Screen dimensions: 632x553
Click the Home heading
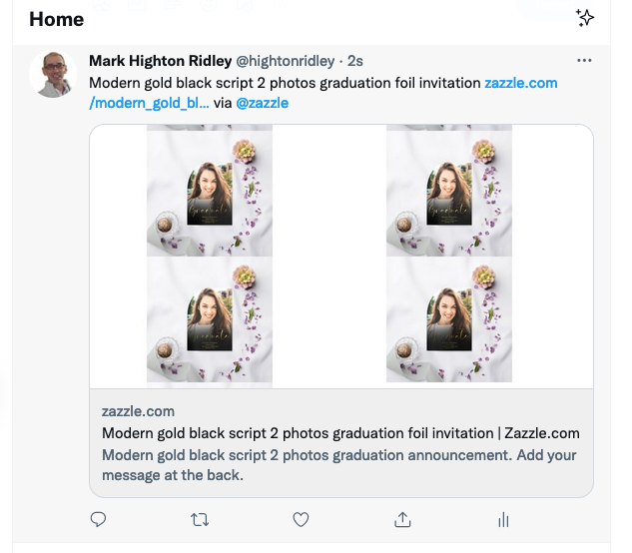[x=56, y=19]
